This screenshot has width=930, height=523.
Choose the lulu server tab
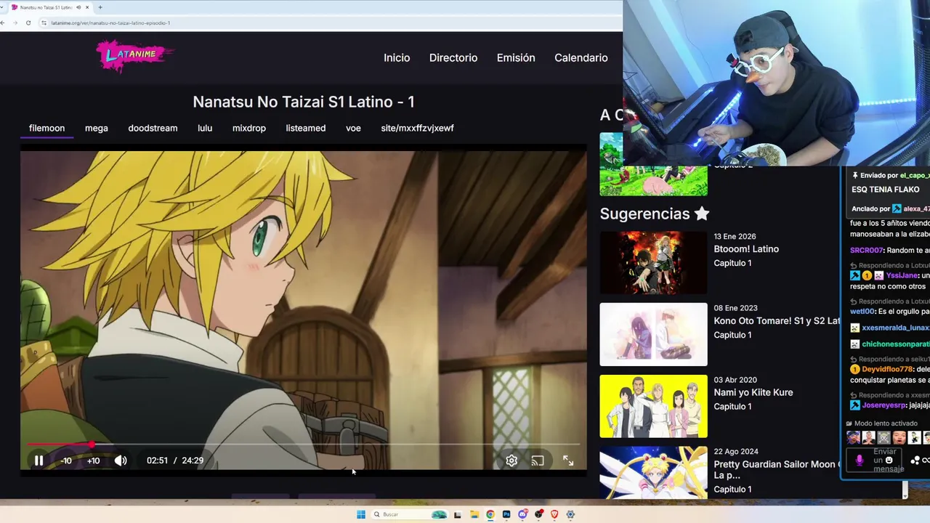click(x=205, y=128)
